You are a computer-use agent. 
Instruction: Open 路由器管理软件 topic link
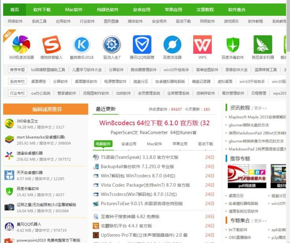[143, 70]
